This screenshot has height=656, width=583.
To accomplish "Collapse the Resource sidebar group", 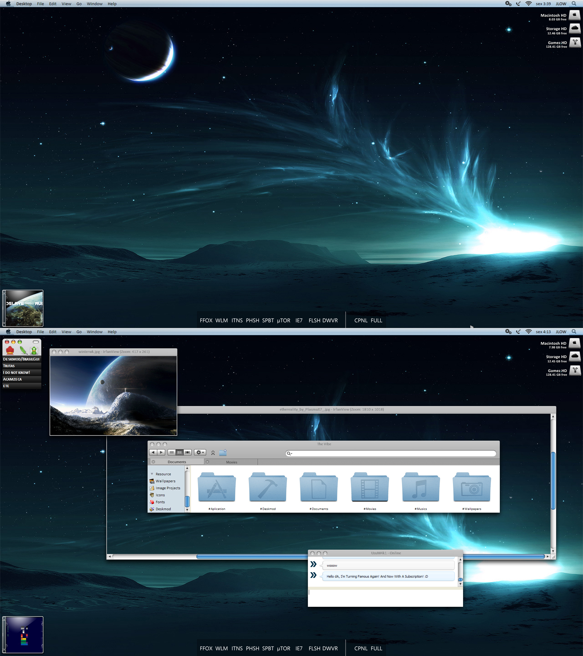I will click(x=152, y=474).
